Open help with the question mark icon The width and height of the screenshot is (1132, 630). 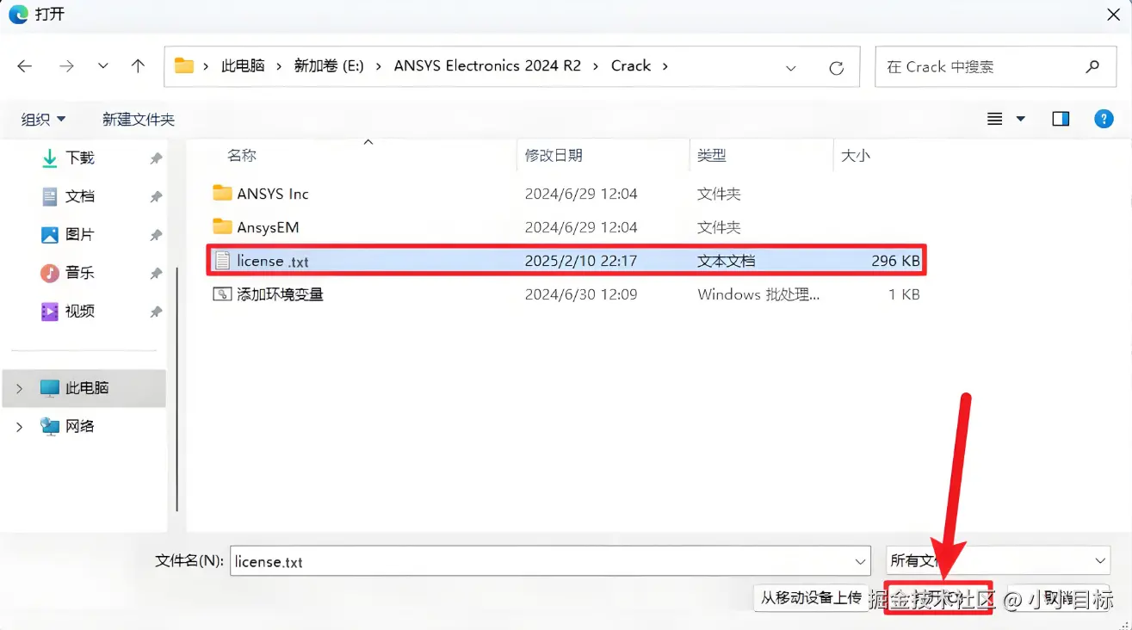[x=1104, y=119]
